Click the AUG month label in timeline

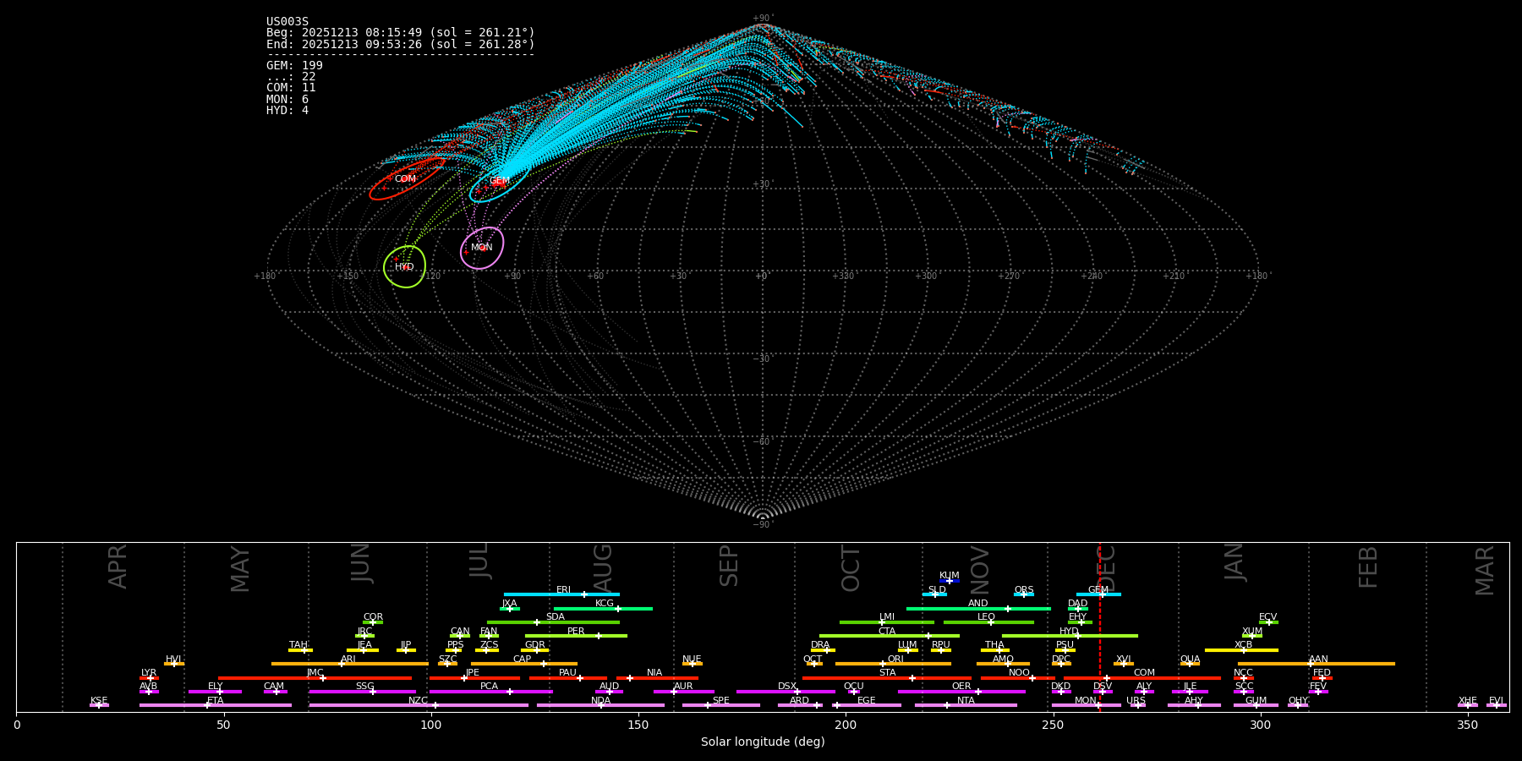pos(603,567)
